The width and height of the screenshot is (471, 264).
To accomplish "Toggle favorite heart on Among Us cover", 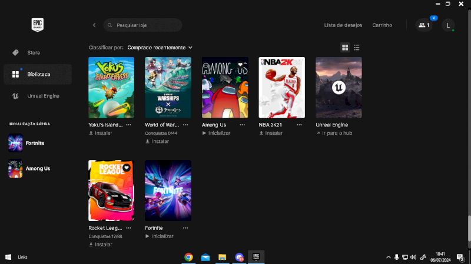I will click(240, 65).
